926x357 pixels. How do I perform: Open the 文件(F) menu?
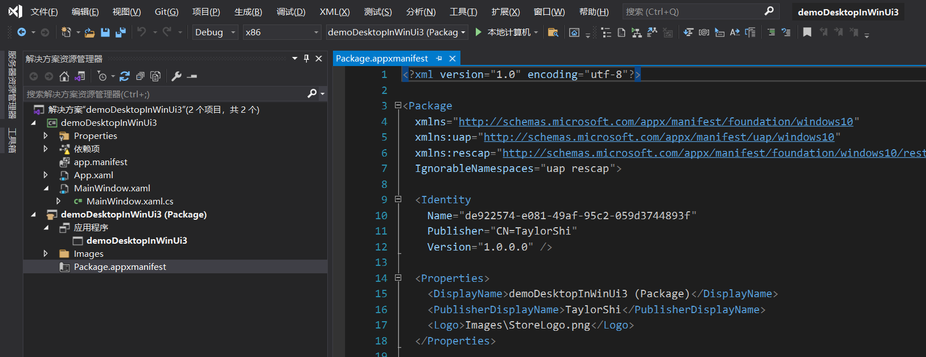[x=44, y=11]
